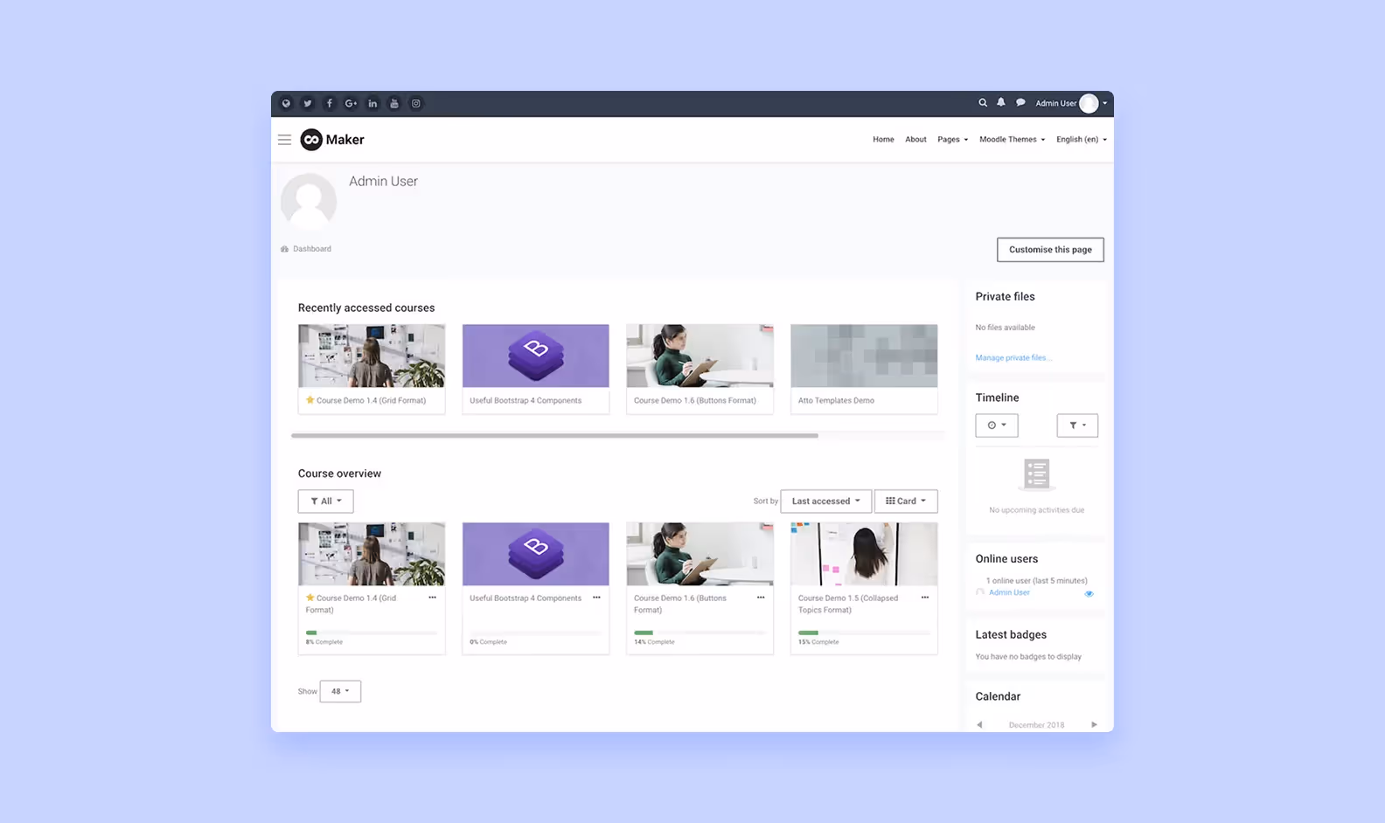Click the large profile picture placeholder
The height and width of the screenshot is (823, 1385).
pyautogui.click(x=309, y=201)
